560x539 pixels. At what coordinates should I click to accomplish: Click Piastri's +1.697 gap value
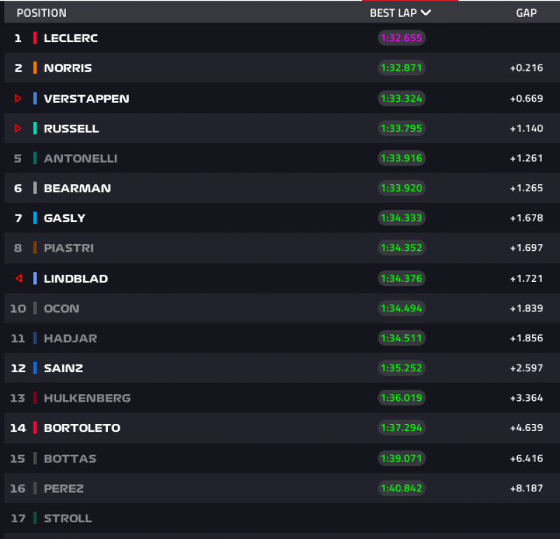pyautogui.click(x=526, y=248)
